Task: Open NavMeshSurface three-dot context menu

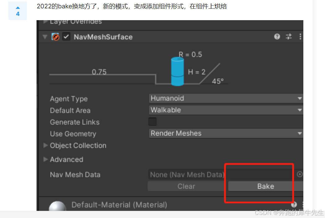Action: 300,37
